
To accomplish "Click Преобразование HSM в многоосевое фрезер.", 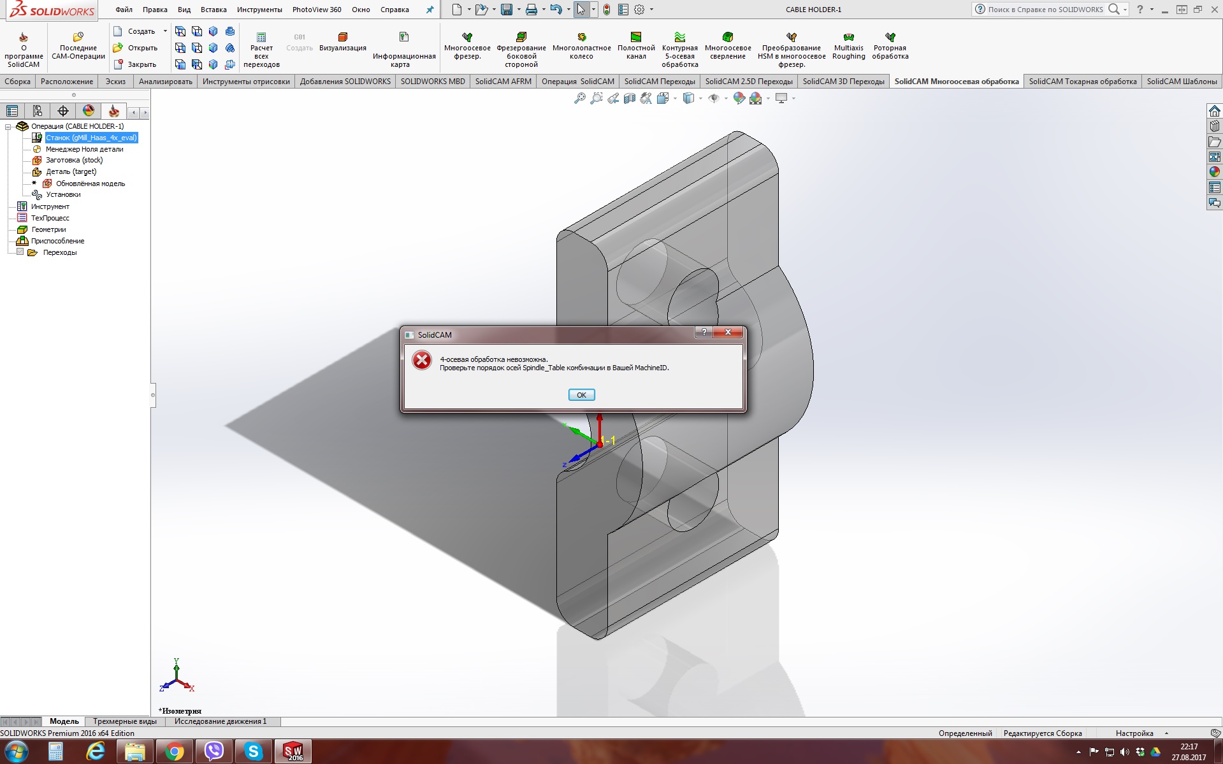I will 792,50.
